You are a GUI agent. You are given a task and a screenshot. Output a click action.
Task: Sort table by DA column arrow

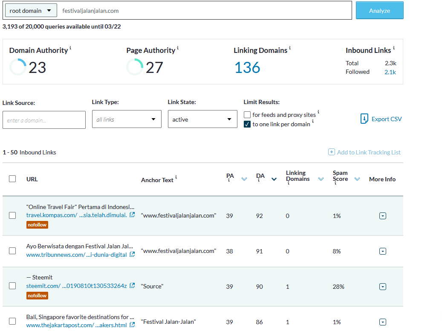click(x=274, y=179)
